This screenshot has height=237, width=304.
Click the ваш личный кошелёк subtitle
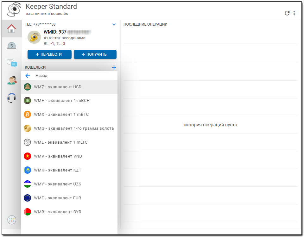(x=47, y=14)
